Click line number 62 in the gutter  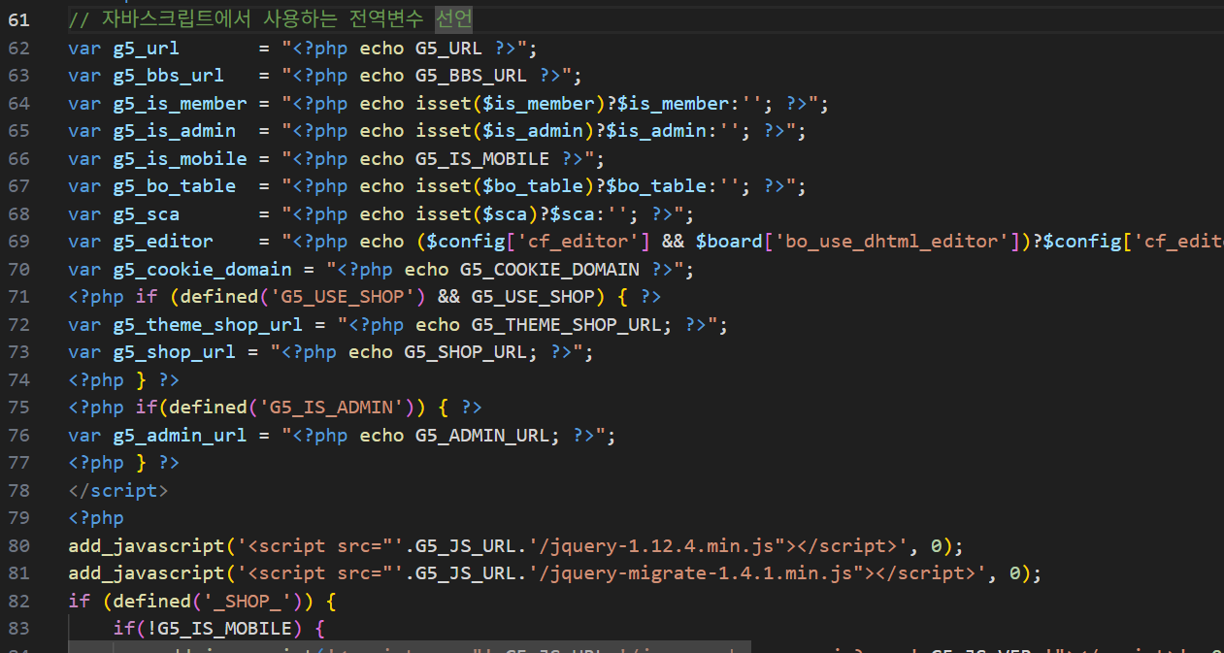click(18, 48)
